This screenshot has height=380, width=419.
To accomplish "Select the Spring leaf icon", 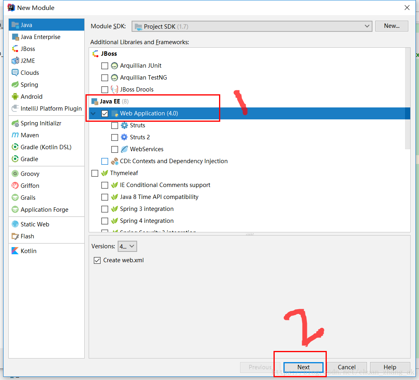I will pyautogui.click(x=15, y=84).
